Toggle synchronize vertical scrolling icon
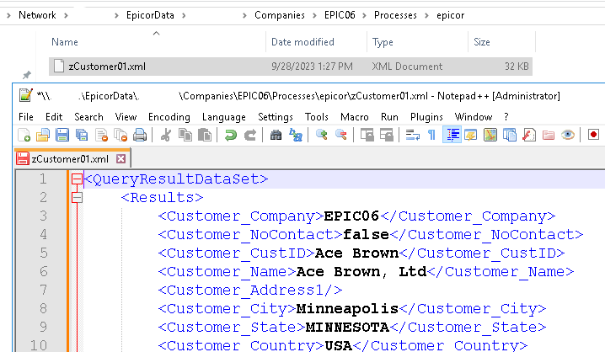The image size is (605, 352). point(367,135)
